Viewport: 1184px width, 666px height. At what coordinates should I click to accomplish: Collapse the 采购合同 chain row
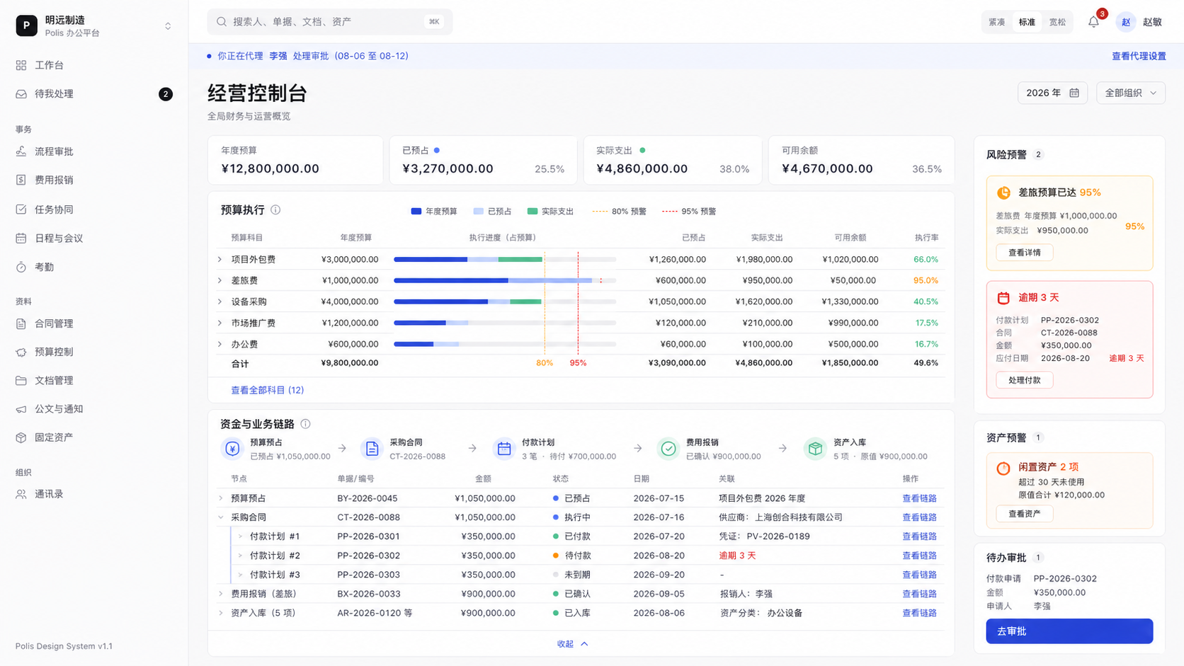point(220,517)
